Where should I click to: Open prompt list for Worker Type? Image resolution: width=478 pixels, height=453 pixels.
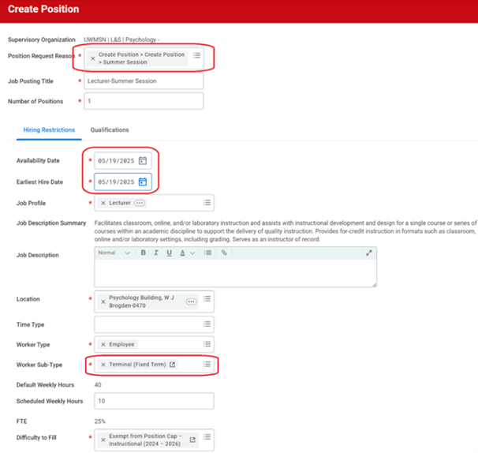point(207,344)
